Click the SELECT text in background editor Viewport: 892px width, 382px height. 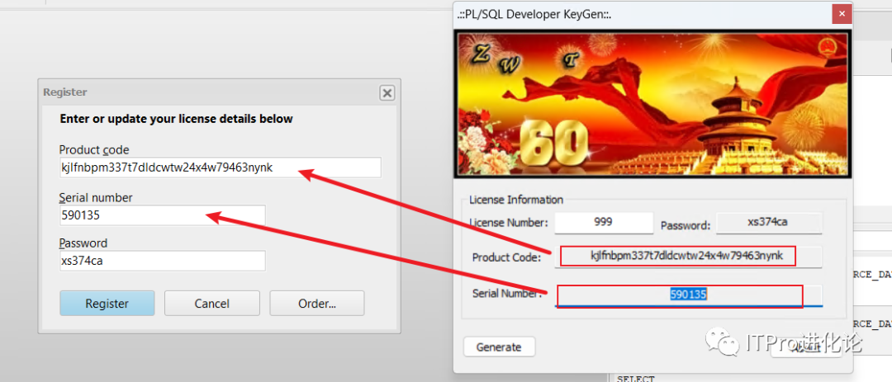point(635,379)
